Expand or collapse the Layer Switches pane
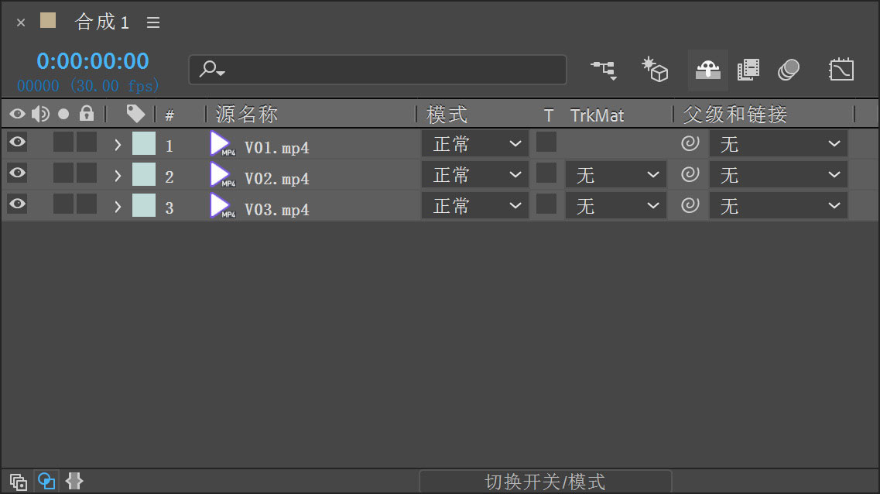 [x=19, y=482]
